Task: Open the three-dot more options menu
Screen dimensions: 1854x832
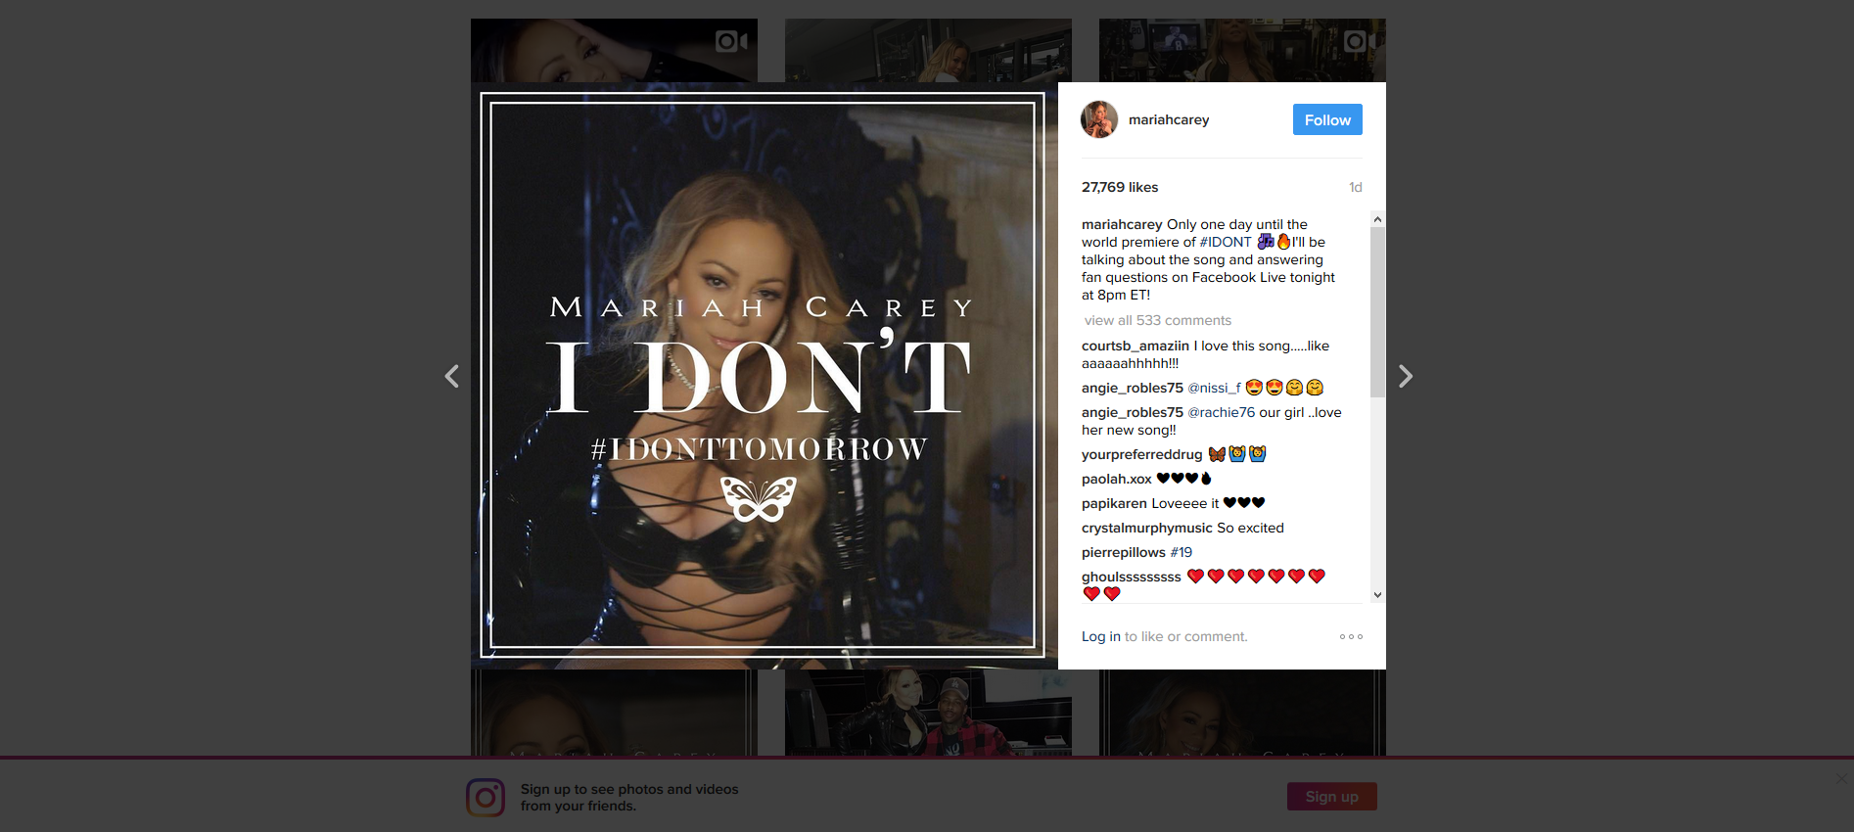Action: point(1351,637)
